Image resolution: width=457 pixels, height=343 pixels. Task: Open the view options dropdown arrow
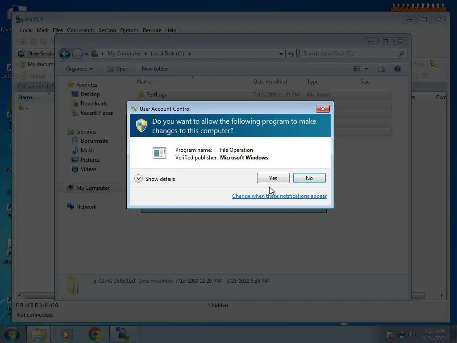pyautogui.click(x=367, y=69)
